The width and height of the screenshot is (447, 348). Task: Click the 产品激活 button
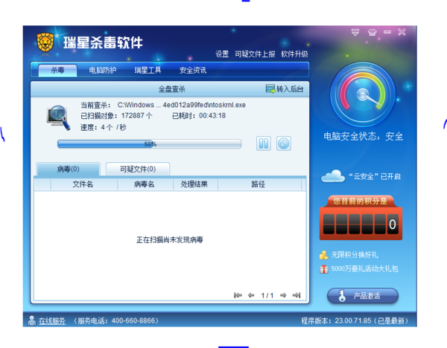click(x=363, y=296)
